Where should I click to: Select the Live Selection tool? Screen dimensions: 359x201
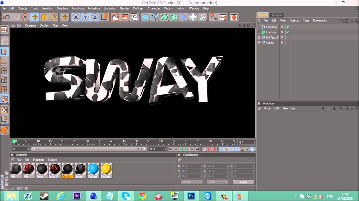tap(25, 17)
